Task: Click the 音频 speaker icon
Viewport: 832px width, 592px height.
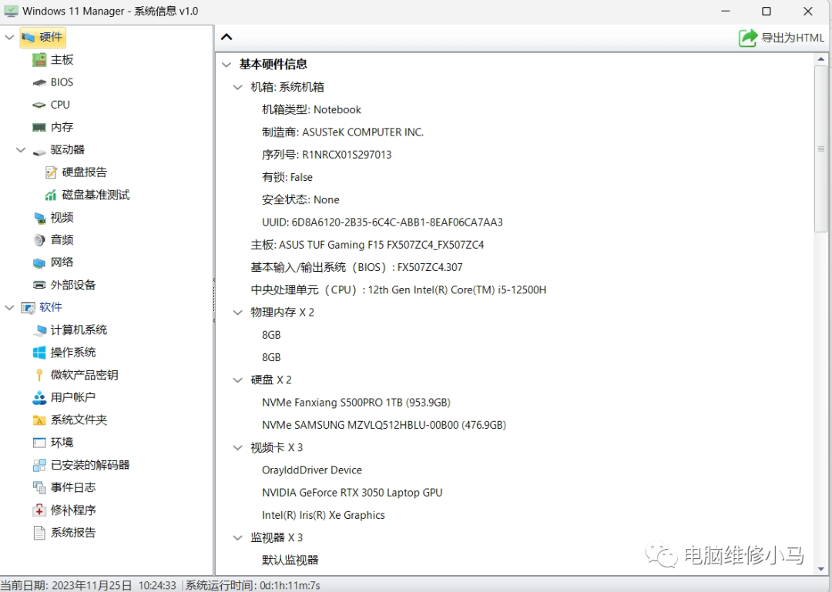Action: pyautogui.click(x=39, y=239)
